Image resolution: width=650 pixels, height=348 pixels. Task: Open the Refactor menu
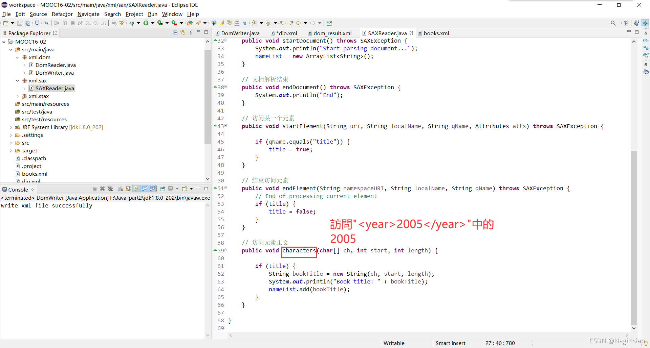pos(62,14)
